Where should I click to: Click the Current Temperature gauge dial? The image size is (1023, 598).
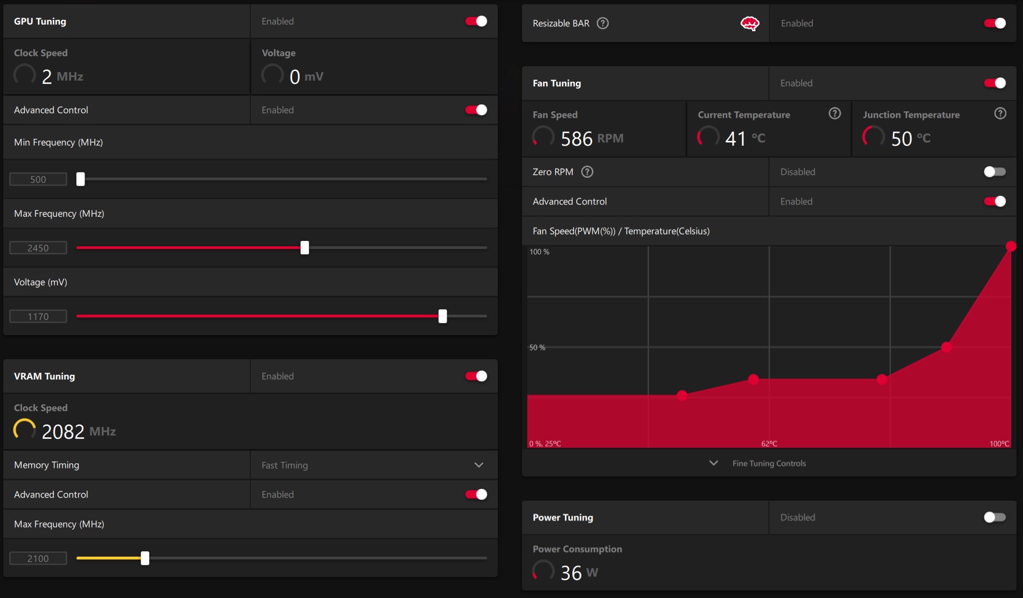coord(709,137)
